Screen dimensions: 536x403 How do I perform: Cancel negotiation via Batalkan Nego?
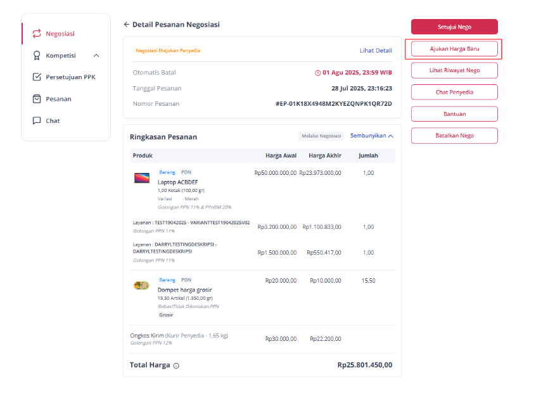(454, 136)
